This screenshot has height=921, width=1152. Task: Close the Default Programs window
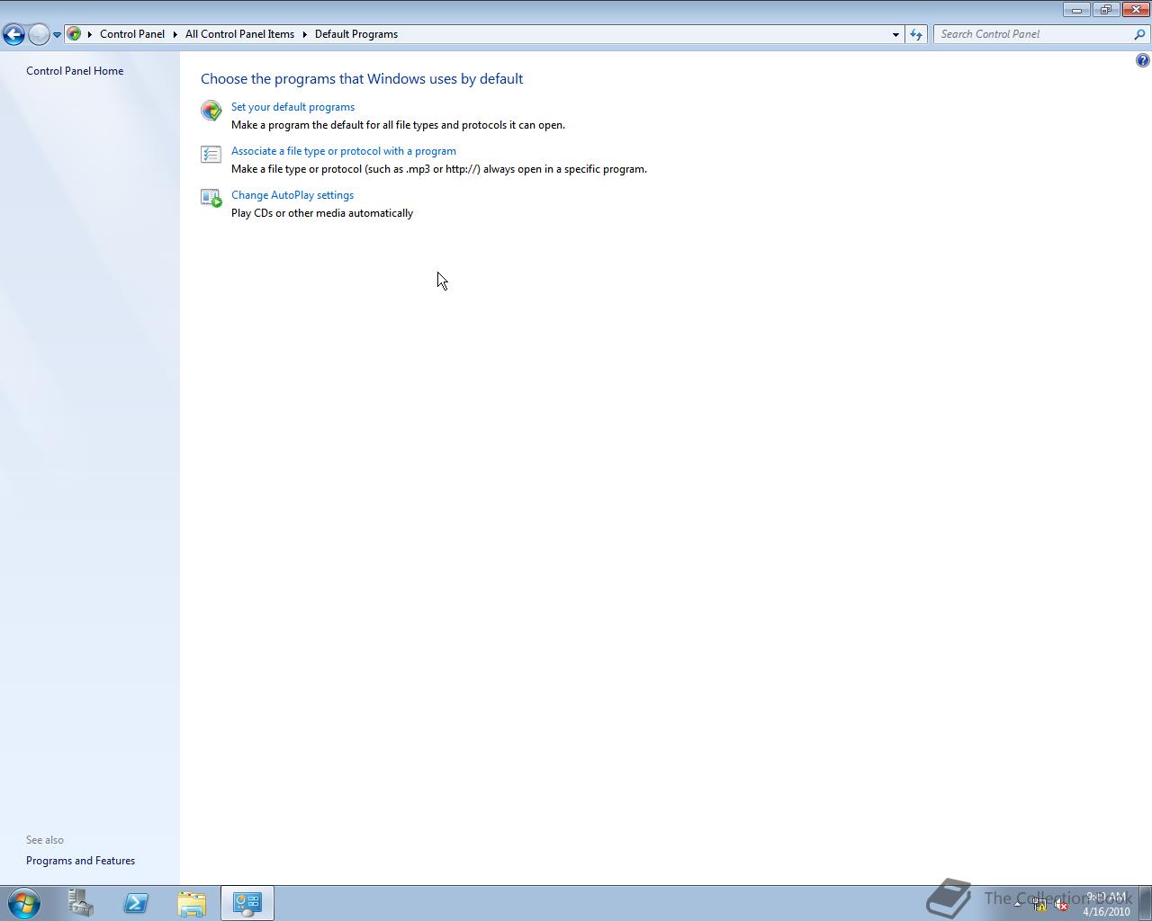pyautogui.click(x=1135, y=9)
